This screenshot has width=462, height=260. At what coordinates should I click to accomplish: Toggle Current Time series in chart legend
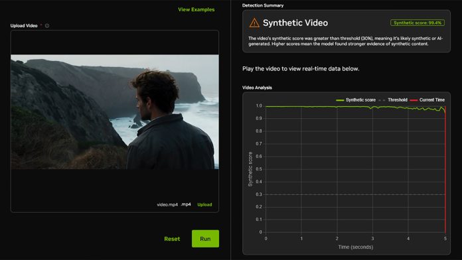[427, 99]
